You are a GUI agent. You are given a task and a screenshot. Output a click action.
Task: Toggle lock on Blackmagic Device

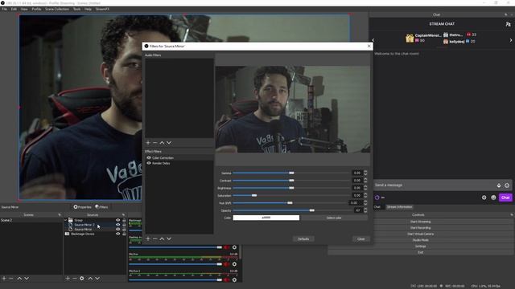tap(124, 234)
